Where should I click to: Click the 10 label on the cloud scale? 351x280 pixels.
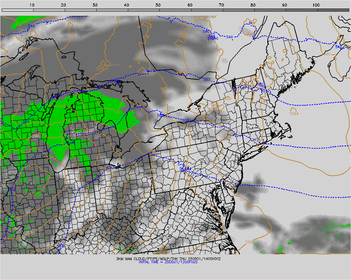coord(32,5)
